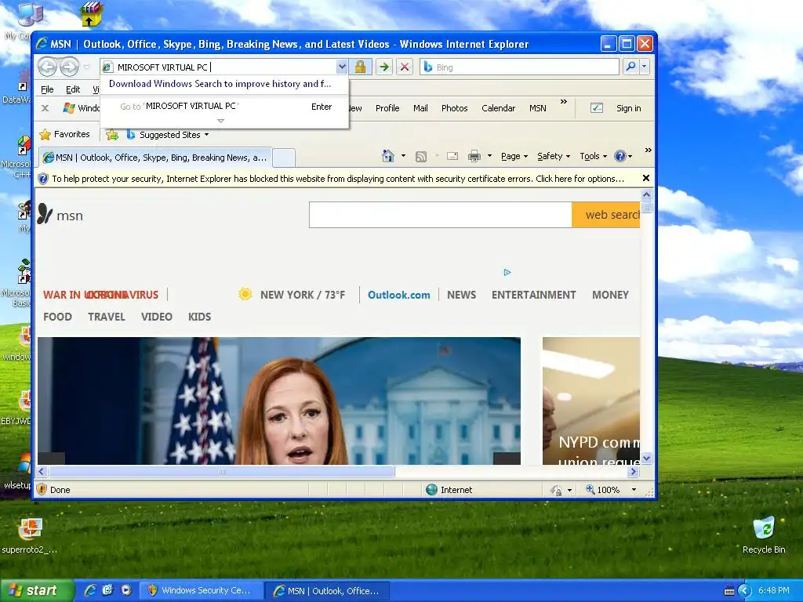Click Internet Explorer quick launch icon

click(x=90, y=590)
